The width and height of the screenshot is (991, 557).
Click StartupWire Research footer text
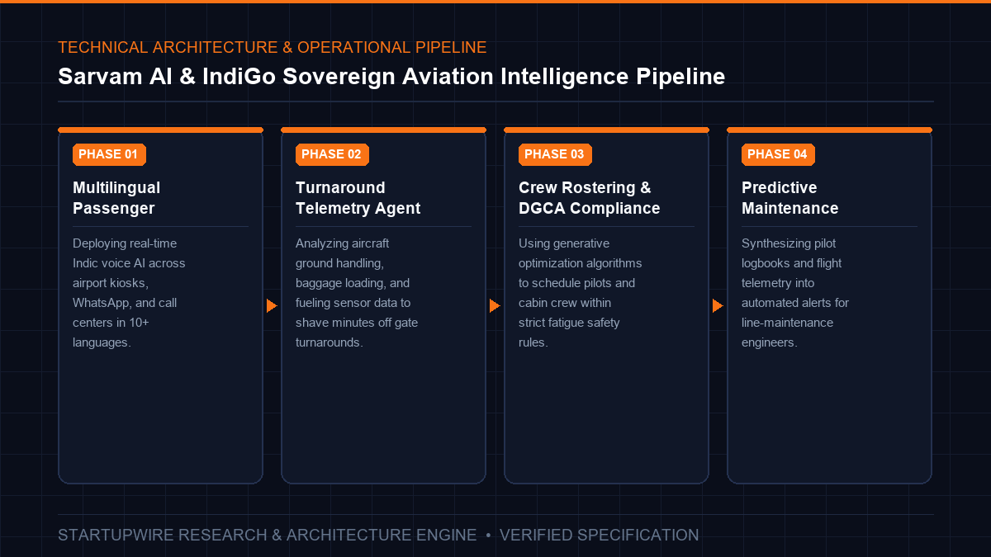point(268,535)
